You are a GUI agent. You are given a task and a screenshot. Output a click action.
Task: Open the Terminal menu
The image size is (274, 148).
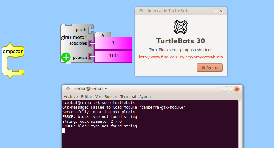(128, 96)
